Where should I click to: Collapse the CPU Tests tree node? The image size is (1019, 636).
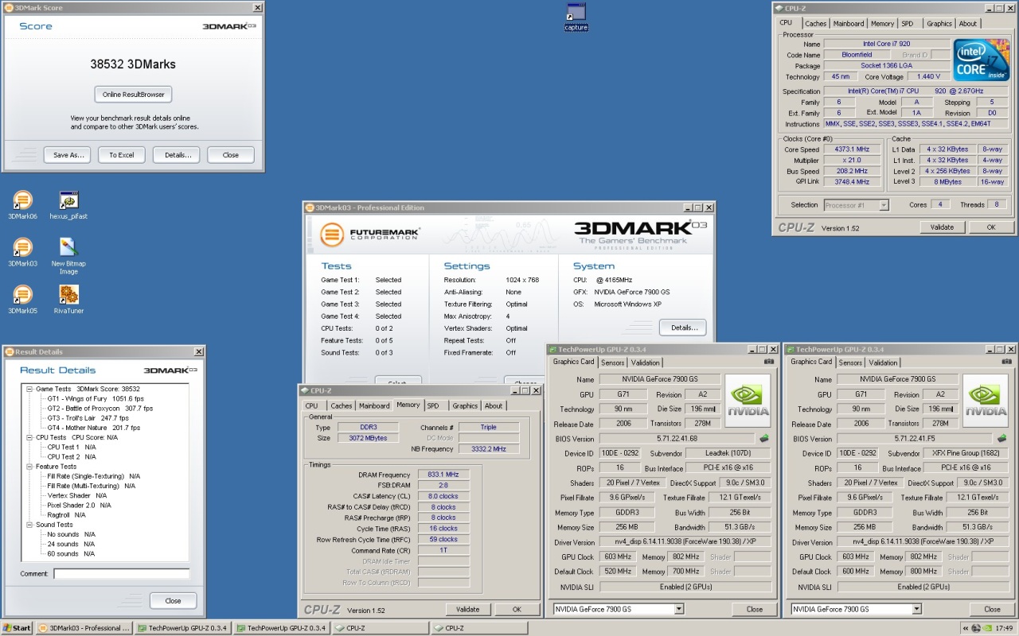(x=29, y=437)
